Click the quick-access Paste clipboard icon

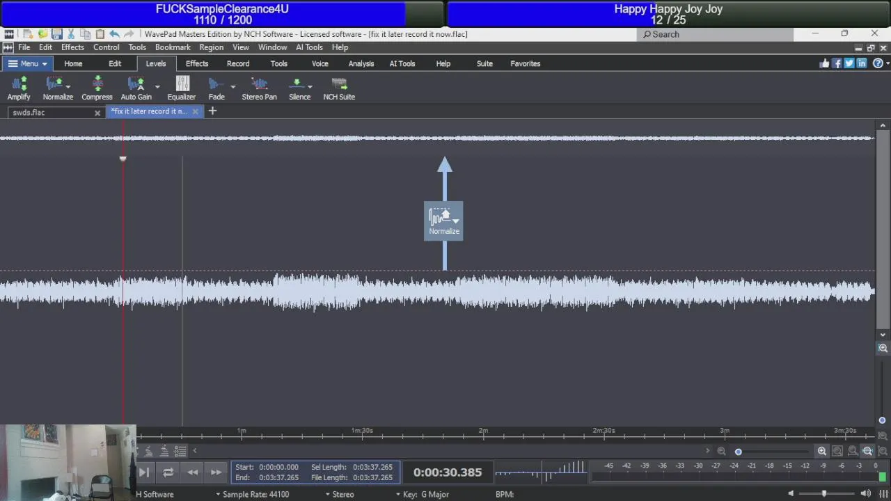coord(100,34)
